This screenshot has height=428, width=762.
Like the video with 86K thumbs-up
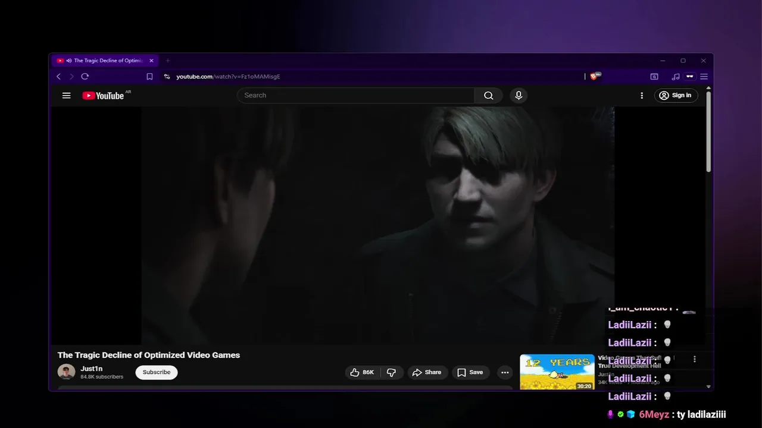[x=363, y=372]
